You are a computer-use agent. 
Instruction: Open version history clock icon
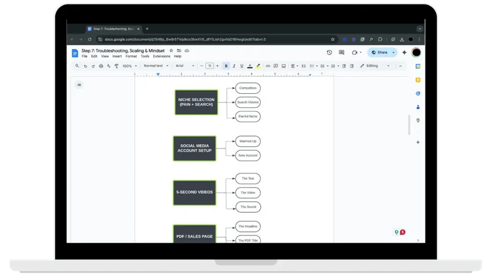(329, 53)
